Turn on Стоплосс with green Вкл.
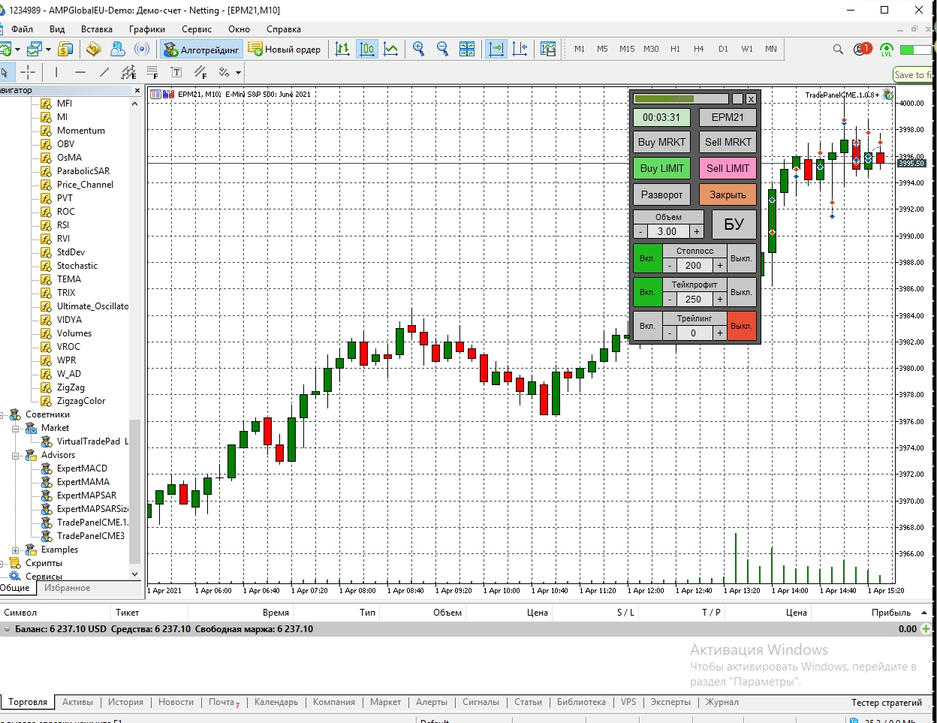This screenshot has width=937, height=723. click(647, 258)
